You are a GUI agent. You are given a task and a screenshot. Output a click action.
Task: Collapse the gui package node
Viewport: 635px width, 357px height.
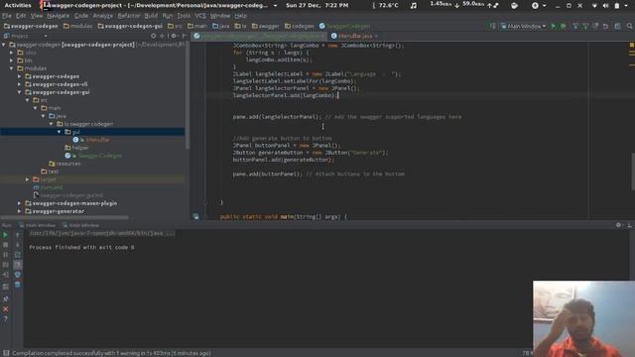(x=60, y=132)
